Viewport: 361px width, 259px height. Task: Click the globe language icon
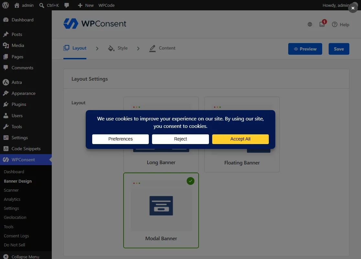(x=310, y=24)
